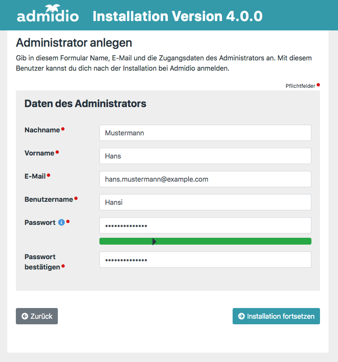
Task: Click the Installation Version 4.0.0 header title
Action: coord(177,16)
